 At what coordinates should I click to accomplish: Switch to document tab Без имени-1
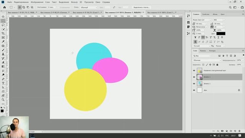click(x=21, y=12)
